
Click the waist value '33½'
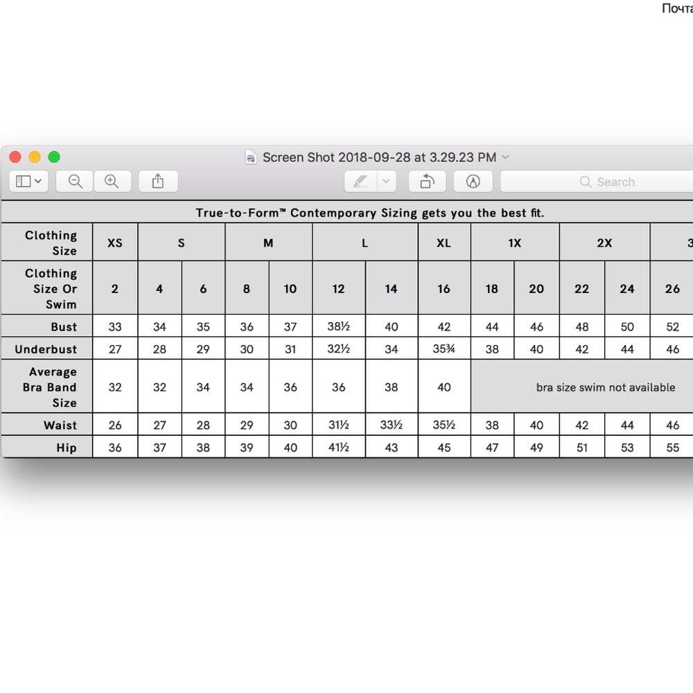[x=391, y=425]
